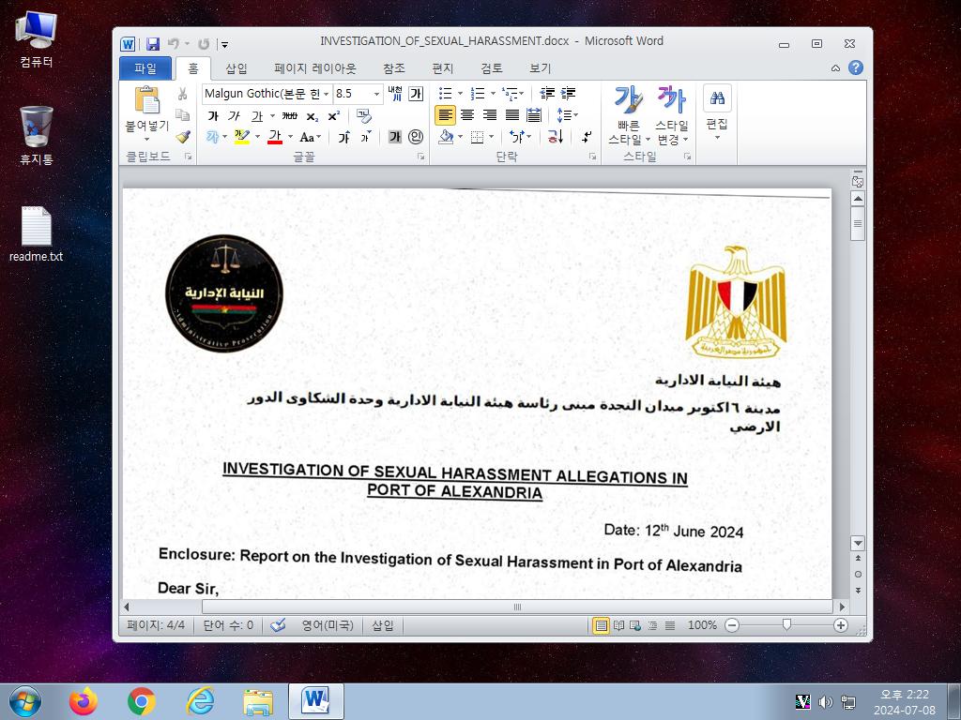Show paragraph marks and hidden symbols

(x=586, y=137)
